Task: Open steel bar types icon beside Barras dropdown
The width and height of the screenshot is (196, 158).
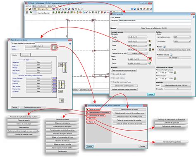Action: coord(150,59)
